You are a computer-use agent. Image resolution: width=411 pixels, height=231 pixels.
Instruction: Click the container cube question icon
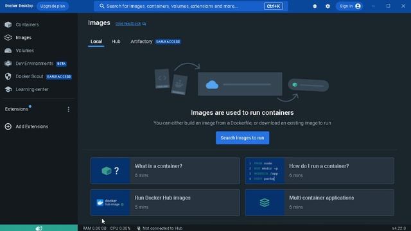coord(110,171)
